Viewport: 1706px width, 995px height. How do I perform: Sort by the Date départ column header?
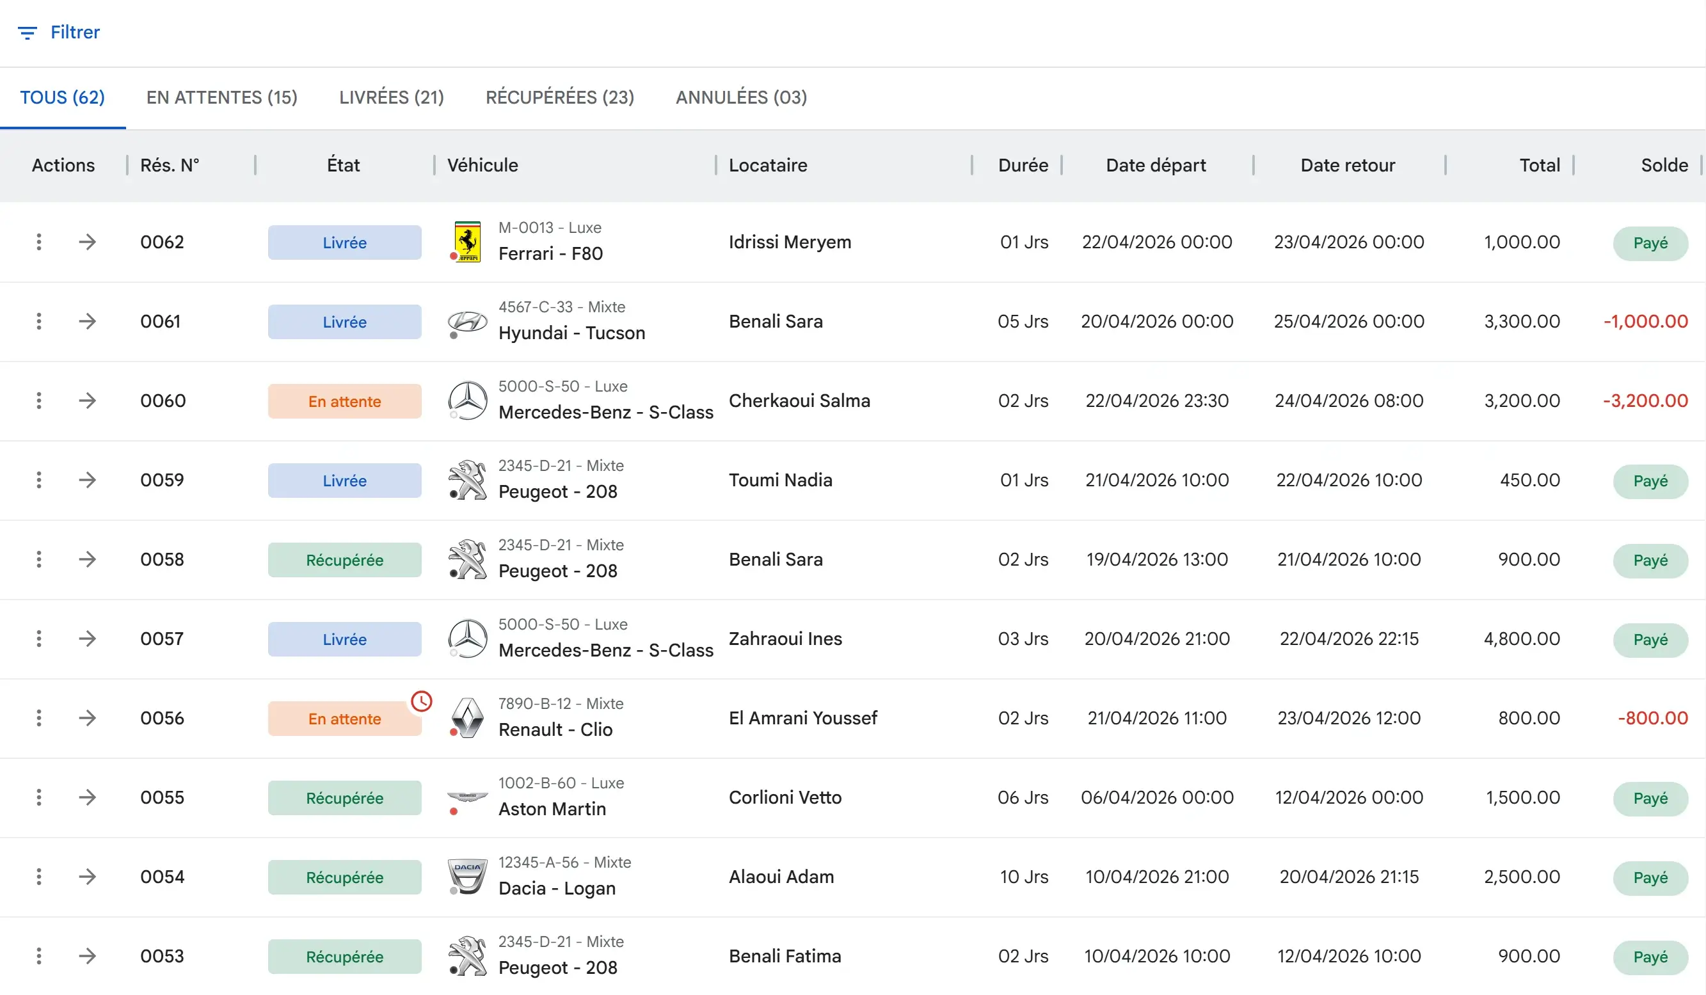(1155, 165)
